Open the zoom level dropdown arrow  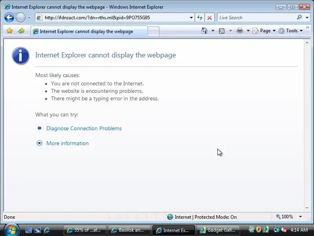[x=300, y=217]
